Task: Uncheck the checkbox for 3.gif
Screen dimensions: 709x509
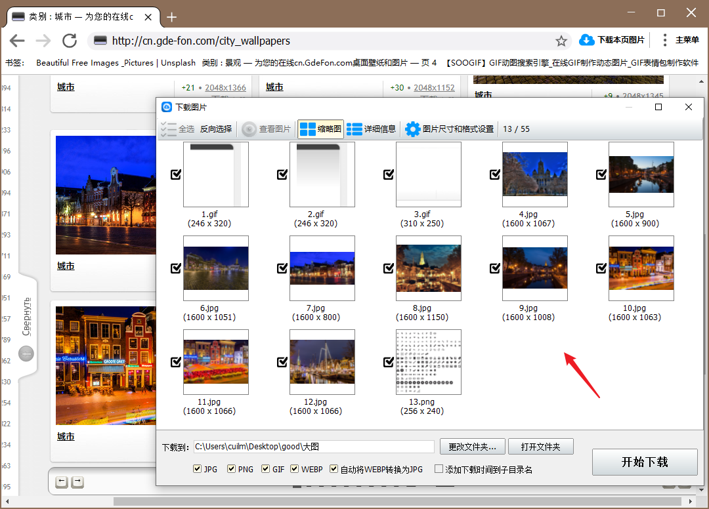Action: (x=389, y=174)
